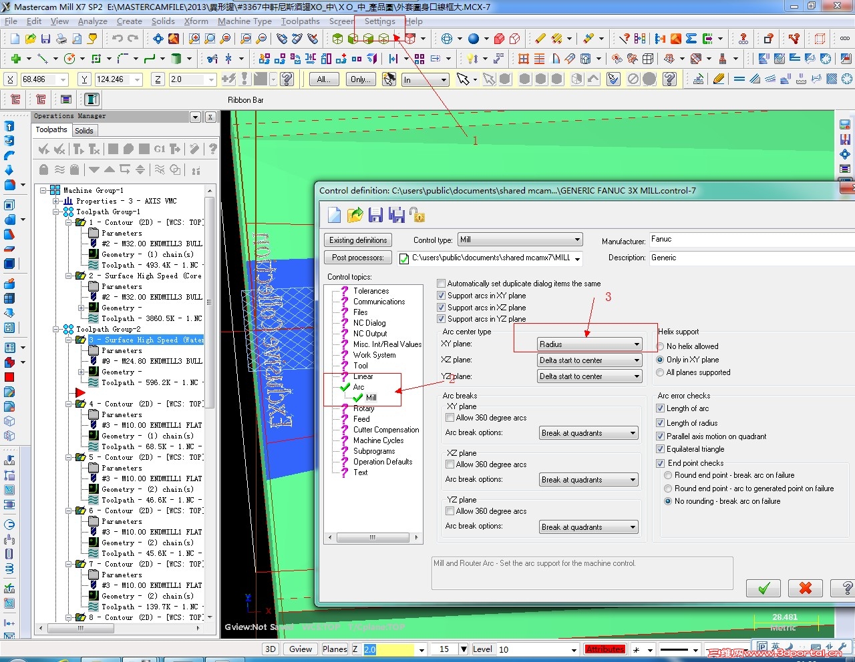855x662 pixels.
Task: Click the open folder icon in Control definition dialog
Action: [x=355, y=215]
